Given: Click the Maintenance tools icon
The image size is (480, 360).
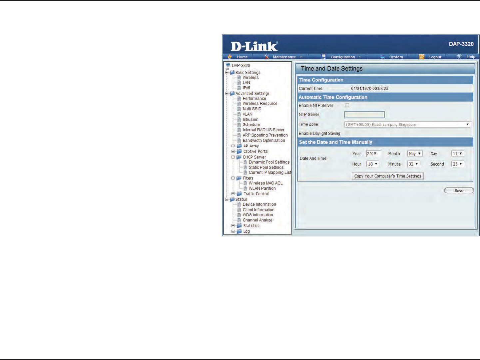Looking at the screenshot, I should tap(266, 57).
